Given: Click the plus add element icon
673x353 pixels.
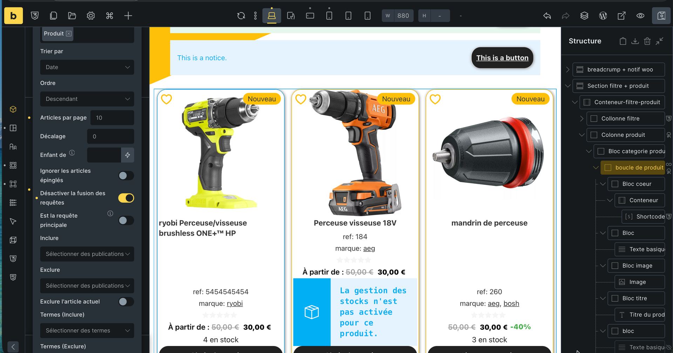Looking at the screenshot, I should click(x=128, y=16).
